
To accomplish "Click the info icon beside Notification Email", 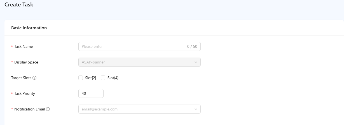I will (48, 109).
